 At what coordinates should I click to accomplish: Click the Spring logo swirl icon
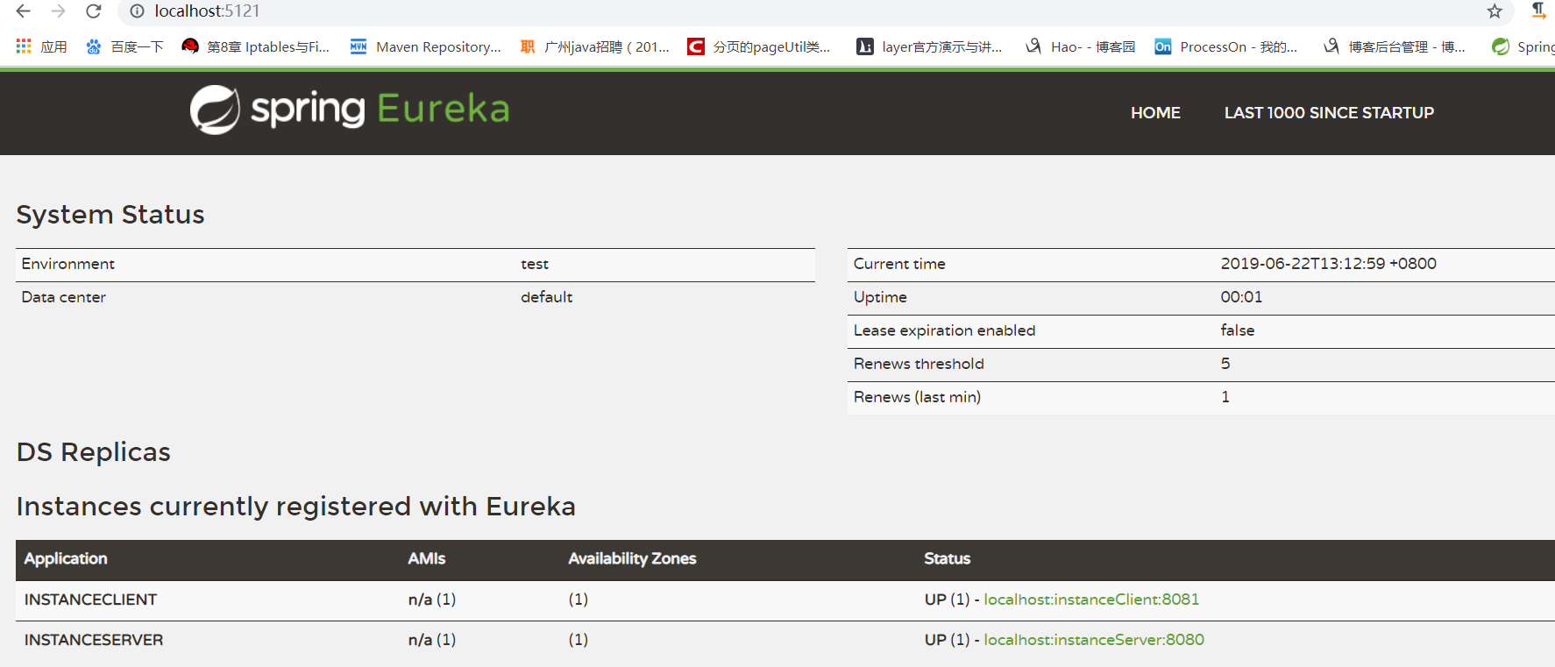point(215,110)
